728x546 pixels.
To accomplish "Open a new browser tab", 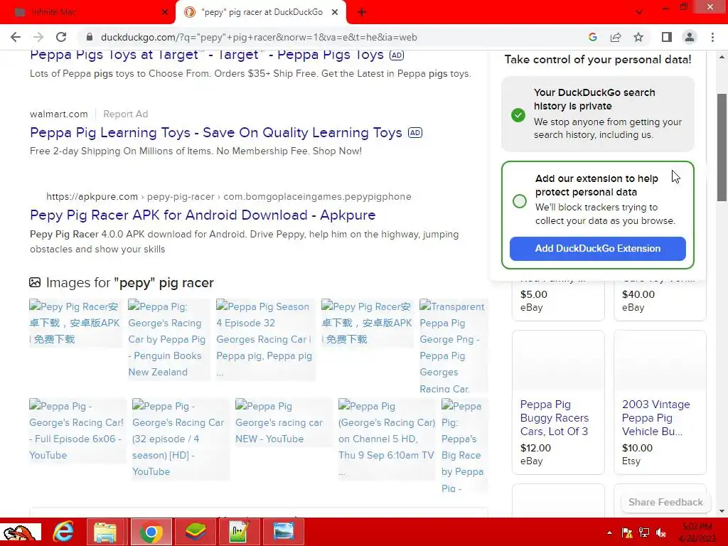I will click(x=362, y=12).
